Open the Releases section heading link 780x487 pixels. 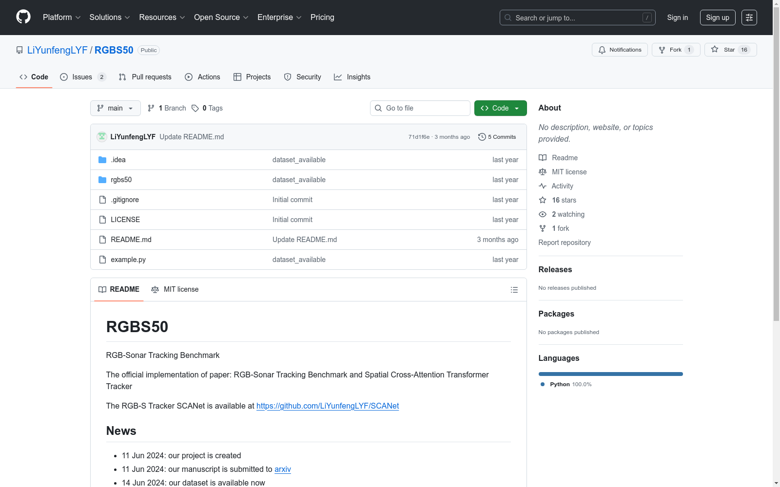pyautogui.click(x=555, y=269)
